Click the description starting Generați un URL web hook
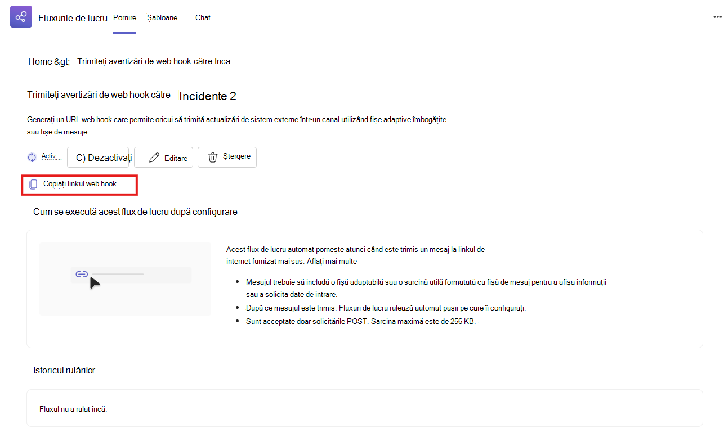 click(237, 125)
